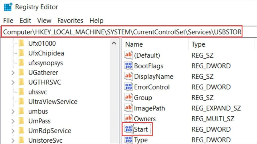Viewport: 257px width, 144px height.
Task: Expand the umbus key chevron
Action: (x=13, y=112)
